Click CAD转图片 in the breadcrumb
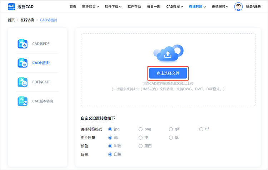 (49, 20)
